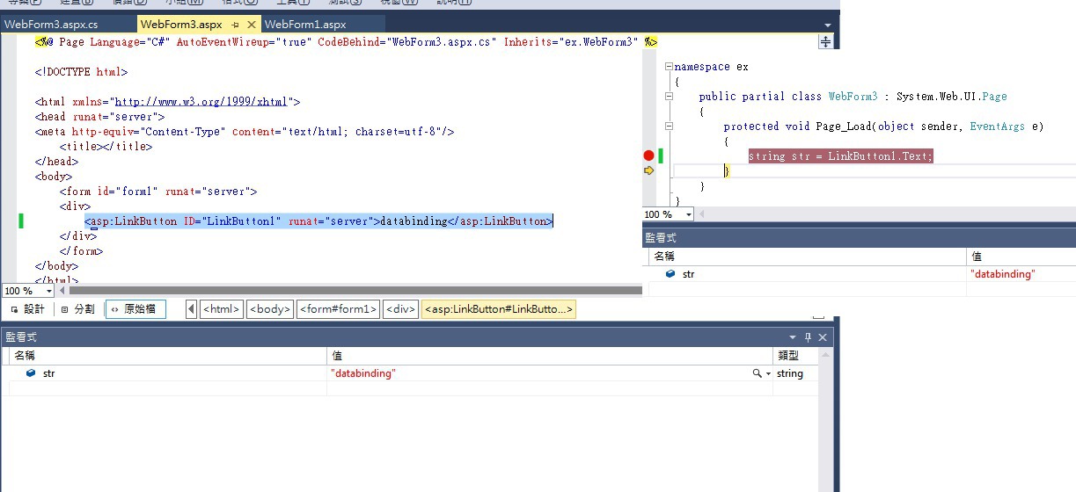Click the yellow current-statement arrow in the margin
The image size is (1076, 492).
(649, 170)
